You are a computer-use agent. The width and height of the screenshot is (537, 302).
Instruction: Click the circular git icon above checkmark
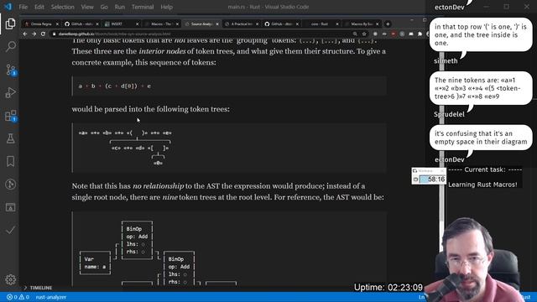tap(10, 185)
